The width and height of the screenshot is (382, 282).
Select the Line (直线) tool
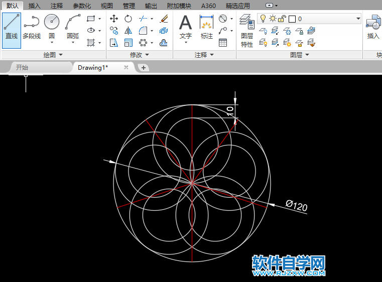pyautogui.click(x=11, y=28)
